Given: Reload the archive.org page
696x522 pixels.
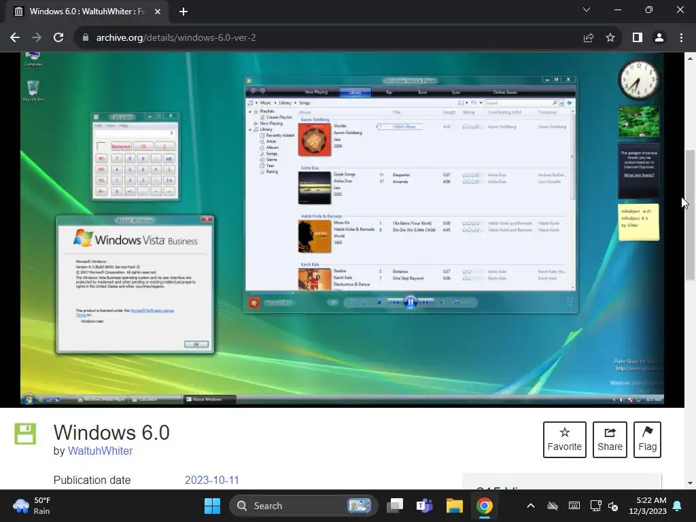Looking at the screenshot, I should [x=58, y=38].
